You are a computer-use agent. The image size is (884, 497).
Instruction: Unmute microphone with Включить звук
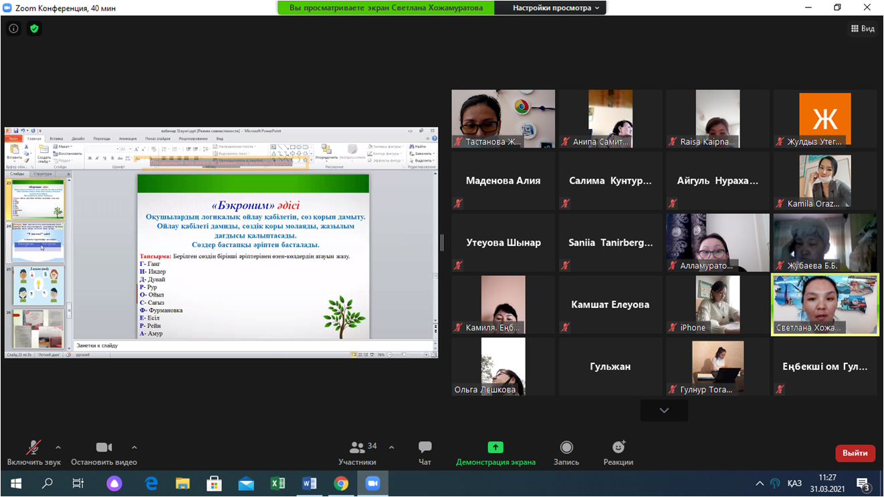pos(33,448)
